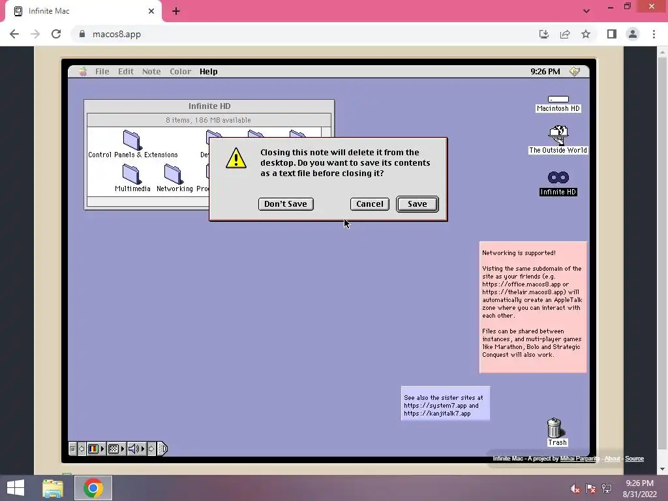668x501 pixels.
Task: Open the About link
Action: 612,459
